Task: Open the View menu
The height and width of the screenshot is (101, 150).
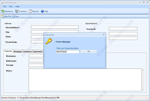Action: click(11, 7)
